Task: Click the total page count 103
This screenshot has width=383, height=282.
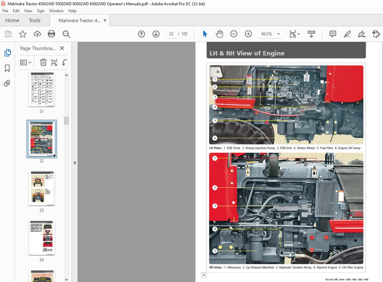Action: click(184, 34)
